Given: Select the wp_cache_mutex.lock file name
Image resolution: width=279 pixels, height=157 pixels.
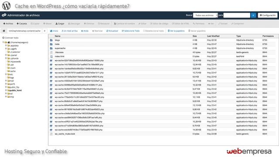Looking at the screenshot, I should coord(65,134).
